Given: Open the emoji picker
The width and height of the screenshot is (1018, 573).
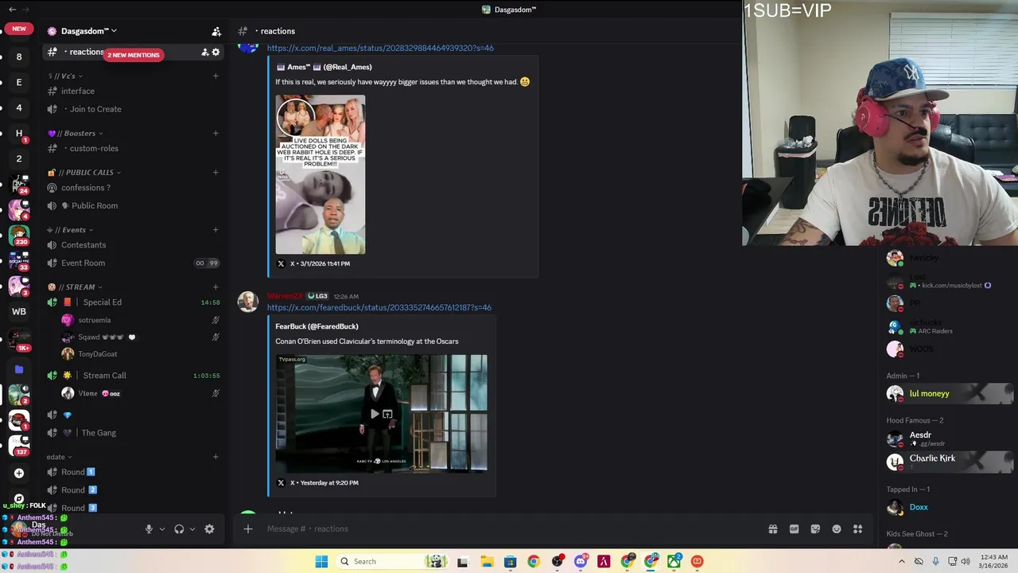Looking at the screenshot, I should pyautogui.click(x=837, y=529).
